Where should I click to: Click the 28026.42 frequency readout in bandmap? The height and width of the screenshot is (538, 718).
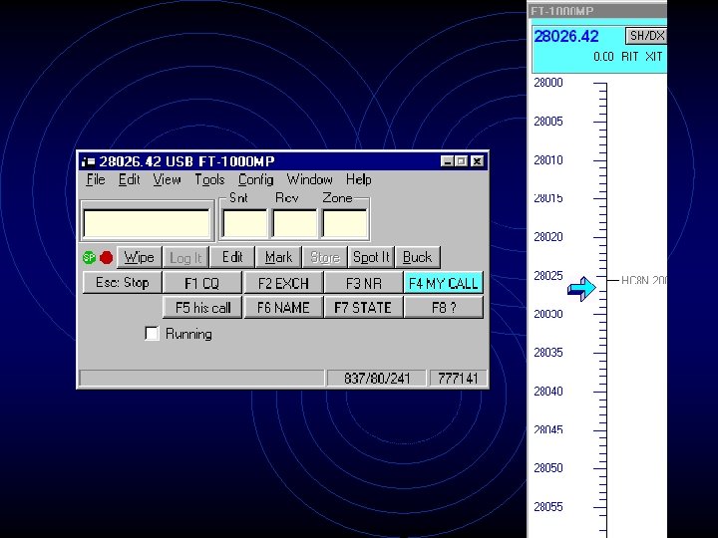566,36
